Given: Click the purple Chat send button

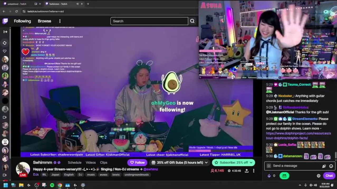Looking at the screenshot, I should tap(329, 176).
